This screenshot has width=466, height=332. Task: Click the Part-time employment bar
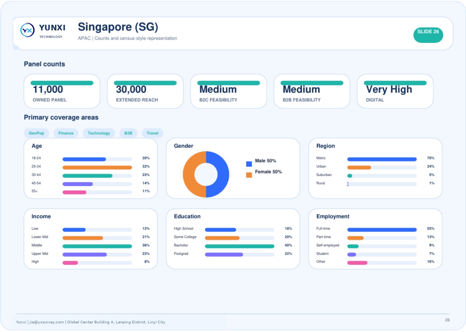[356, 238]
